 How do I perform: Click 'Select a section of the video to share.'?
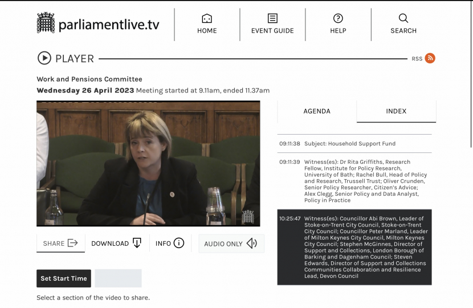coord(93,297)
